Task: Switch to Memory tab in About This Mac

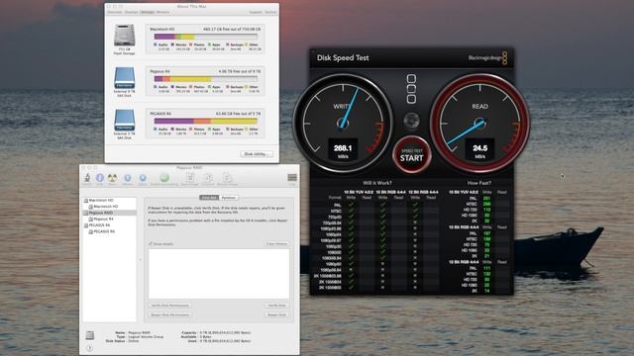Action: coord(162,12)
